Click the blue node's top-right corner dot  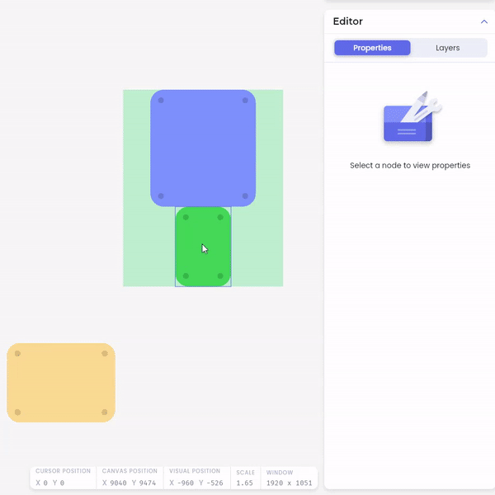(x=245, y=101)
